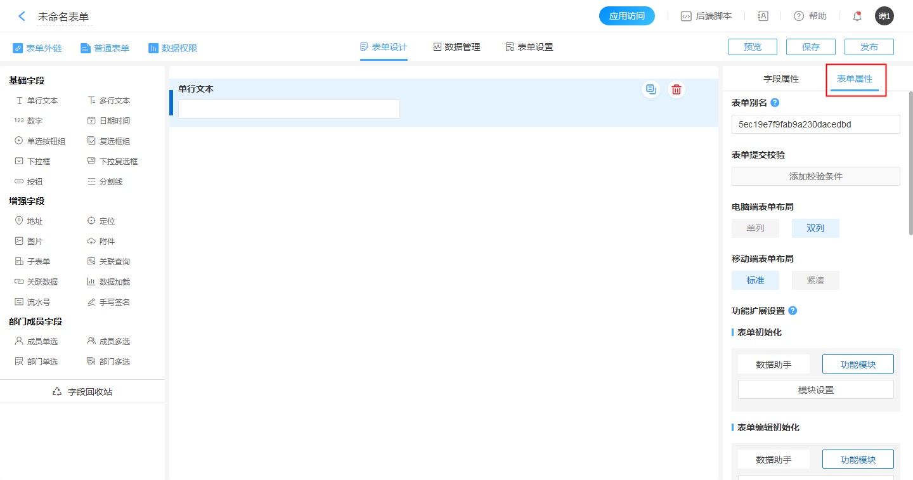Screen dimensions: 913x480
Task: Switch to the 字段属性 tab
Action: (x=781, y=79)
